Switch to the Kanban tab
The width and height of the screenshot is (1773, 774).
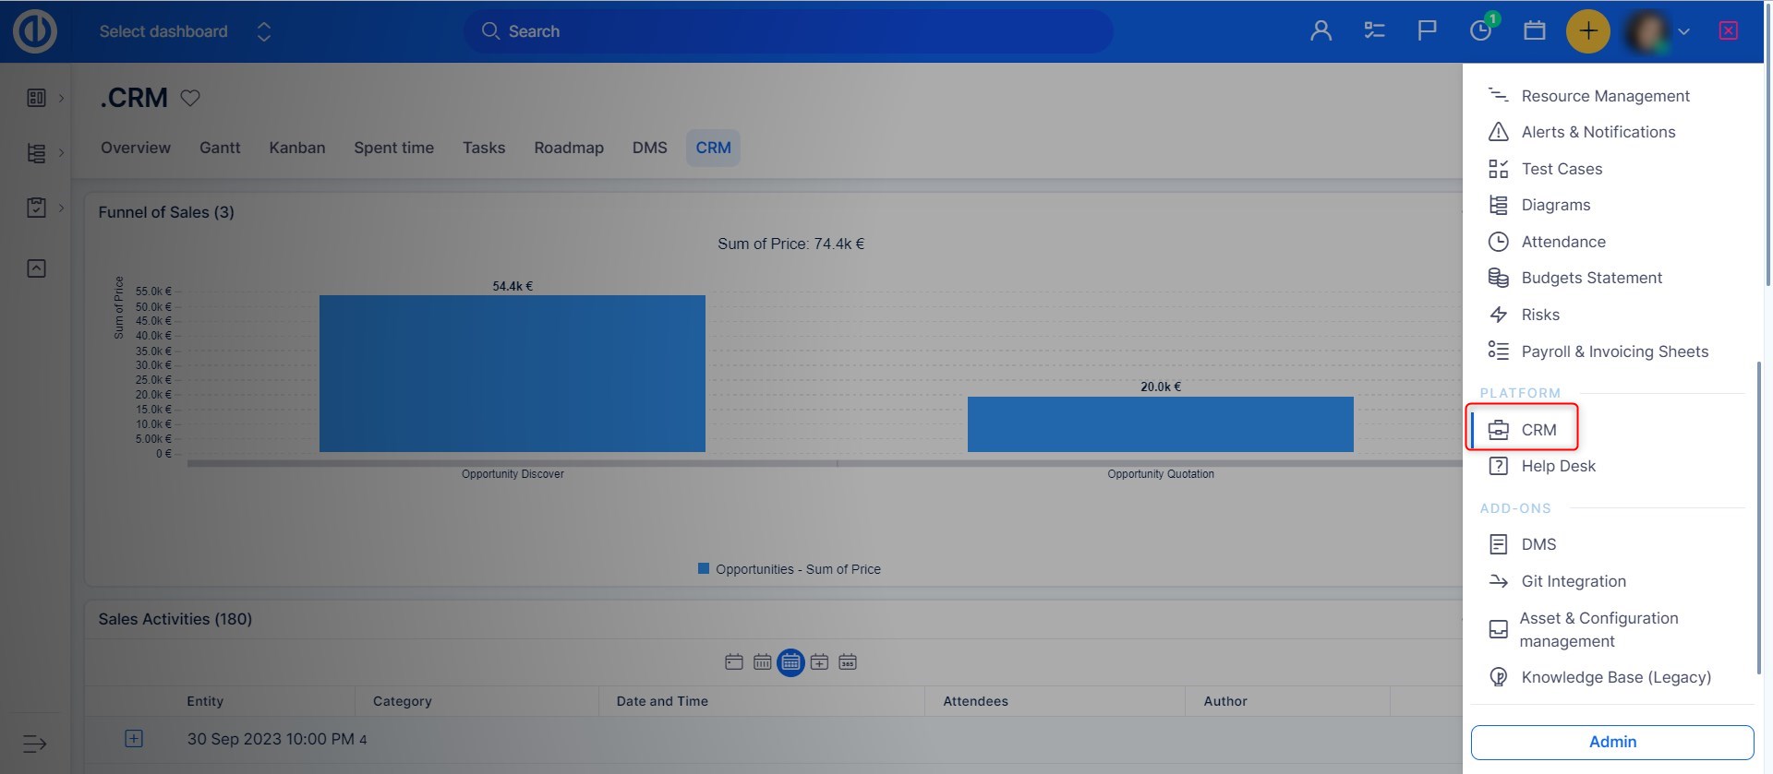[x=296, y=148]
